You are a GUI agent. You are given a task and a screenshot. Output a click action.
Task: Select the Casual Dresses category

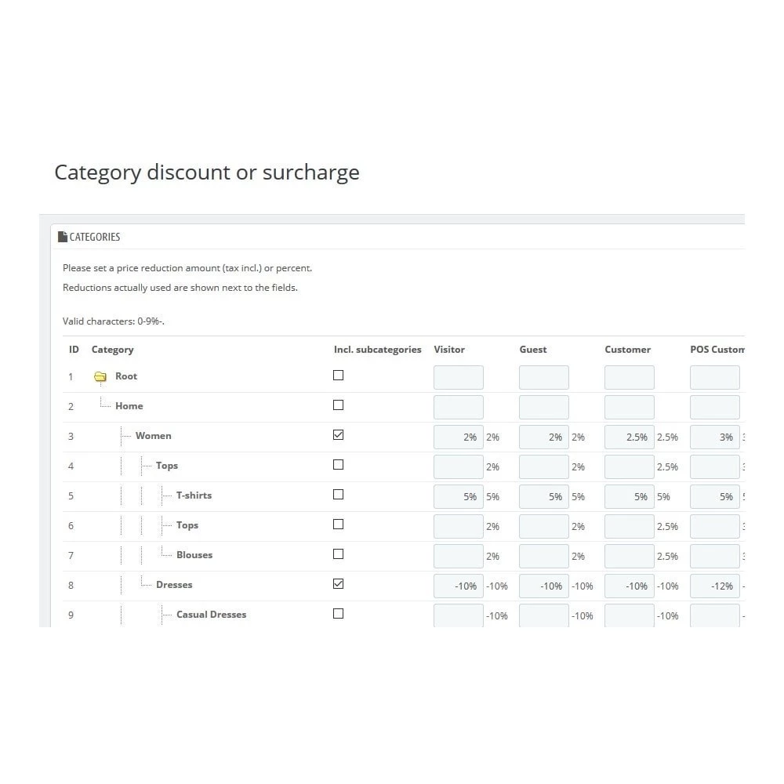pyautogui.click(x=211, y=615)
